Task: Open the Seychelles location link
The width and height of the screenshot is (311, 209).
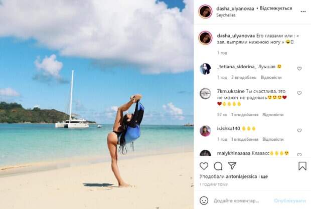Action: pyautogui.click(x=226, y=15)
